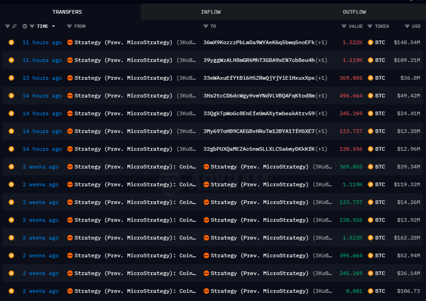
Task: Open the FROM column filter
Action: 69,26
